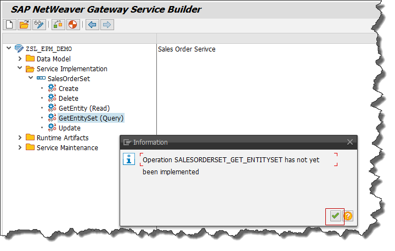Confirm the dialog with green checkmark
Screen dimensions: 395x251
335,216
